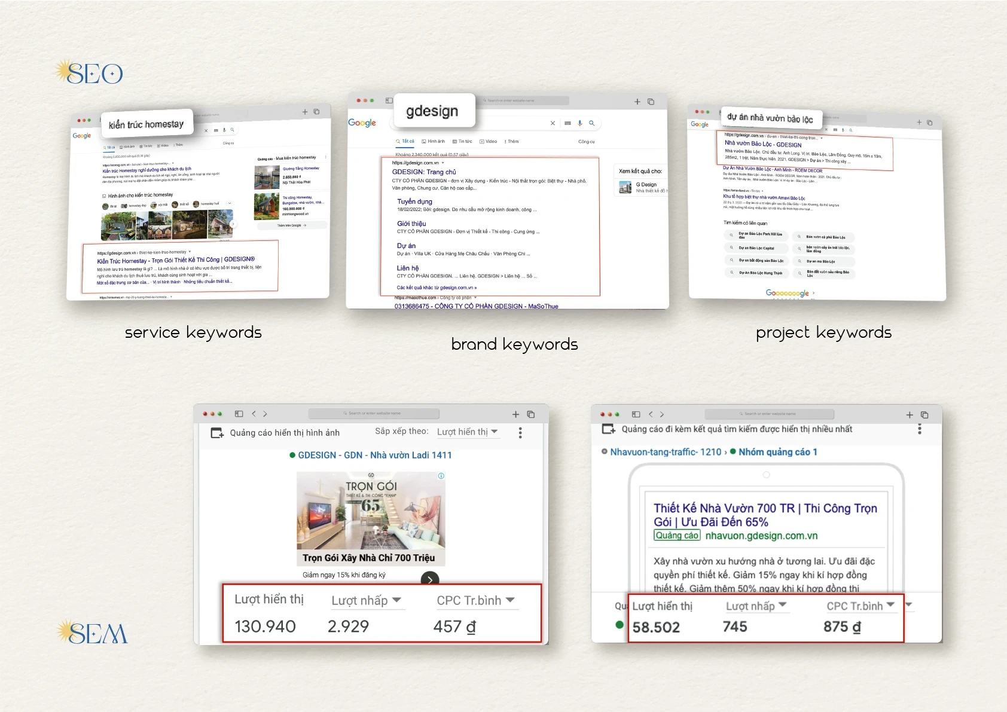
Task: Click the tab overview icon in the gdesign window
Action: (x=651, y=102)
